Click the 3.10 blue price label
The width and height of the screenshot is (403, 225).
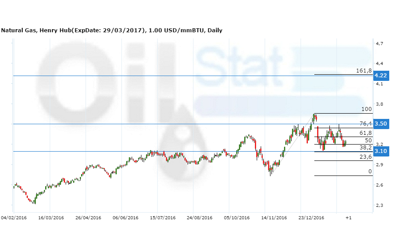point(381,151)
